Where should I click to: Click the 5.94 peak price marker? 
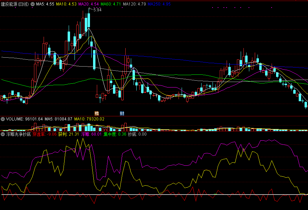point(97,10)
